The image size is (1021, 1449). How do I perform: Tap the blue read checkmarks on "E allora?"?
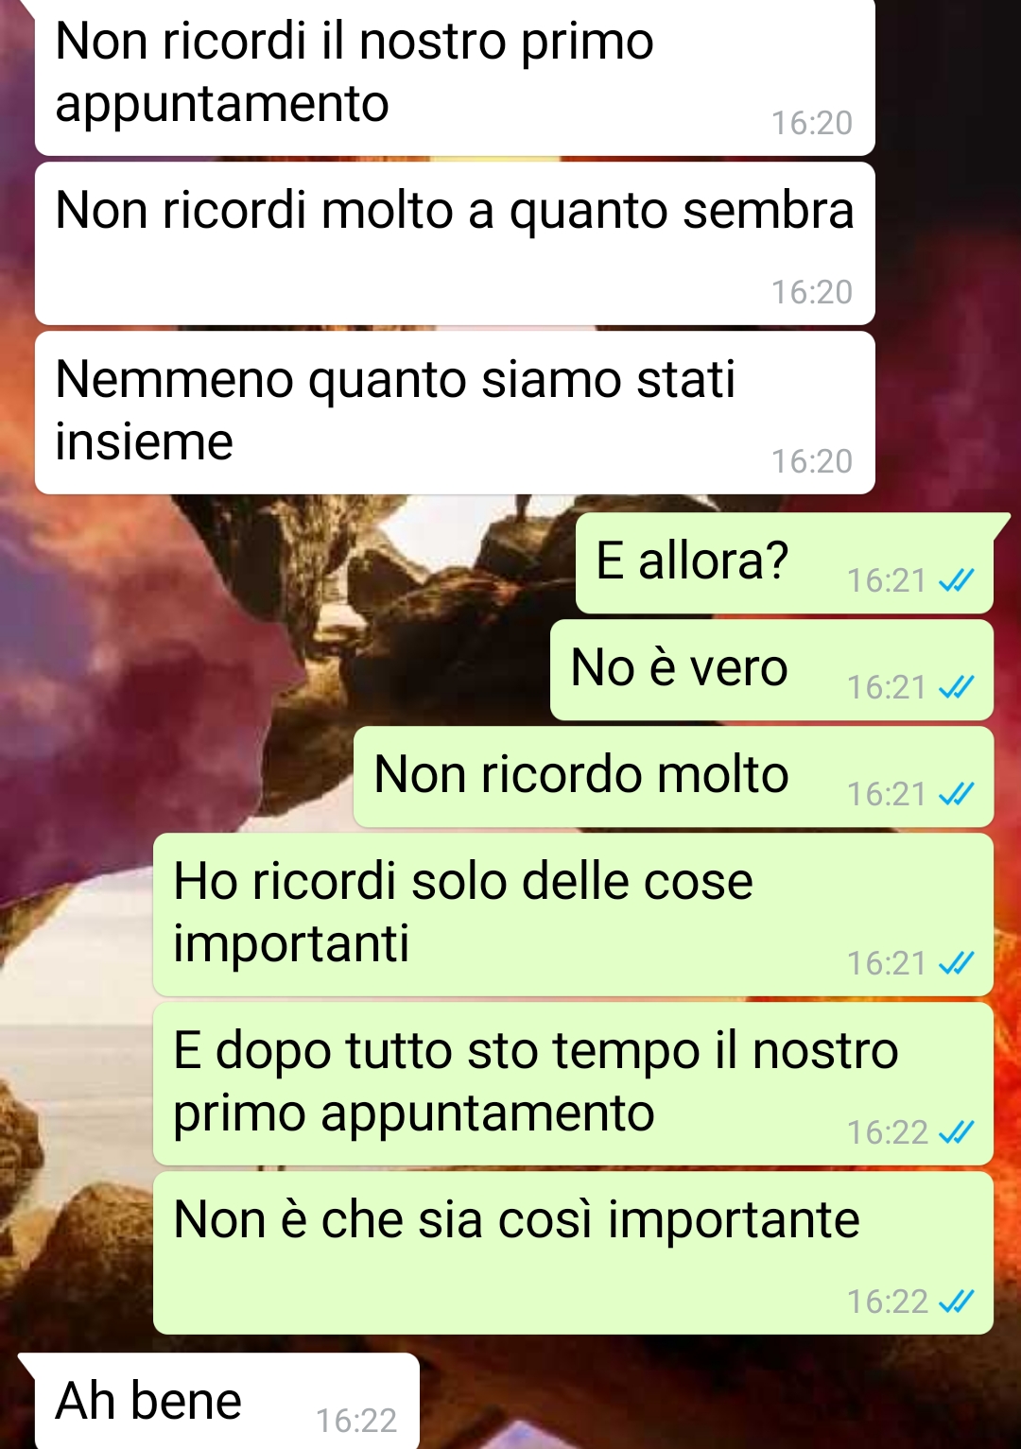956,580
